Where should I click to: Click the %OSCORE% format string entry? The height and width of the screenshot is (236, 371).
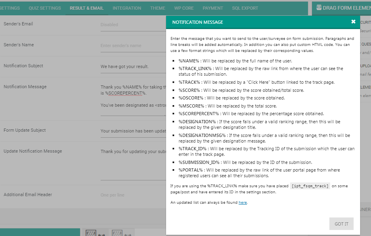pos(232,98)
